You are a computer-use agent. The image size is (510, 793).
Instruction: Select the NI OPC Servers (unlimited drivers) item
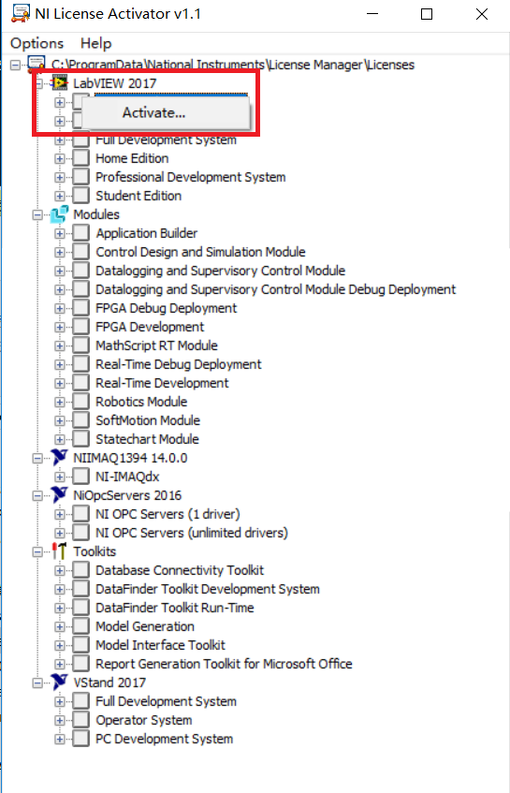click(x=192, y=533)
